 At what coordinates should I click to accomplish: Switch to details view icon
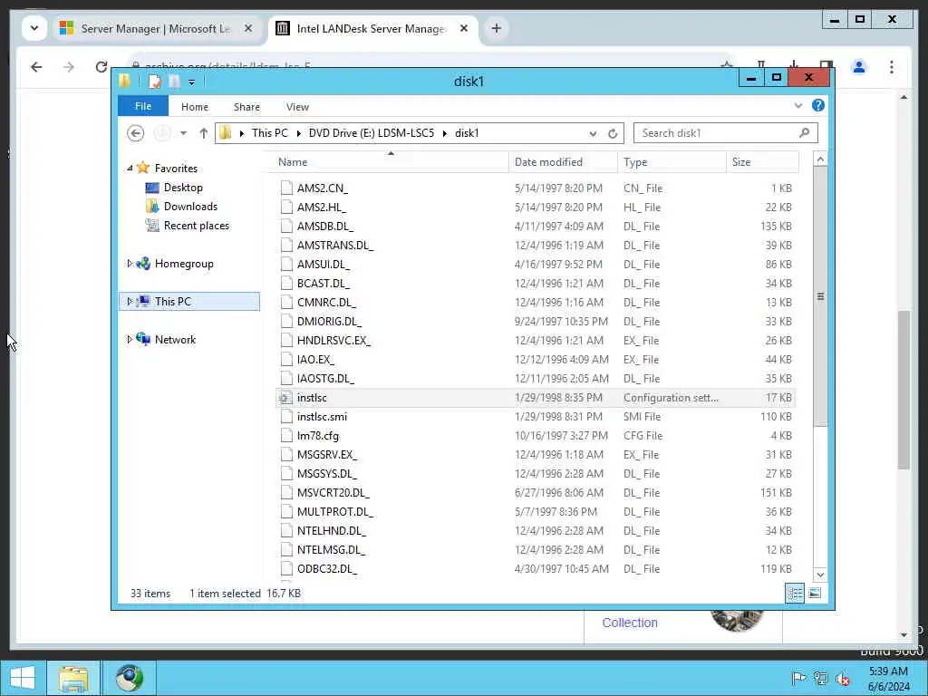[x=795, y=593]
